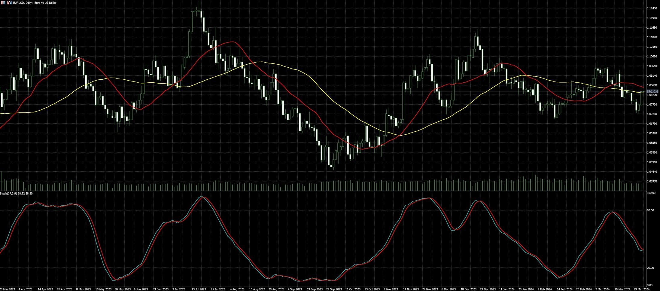Click the 29 Sep 2023 date label

334,289
